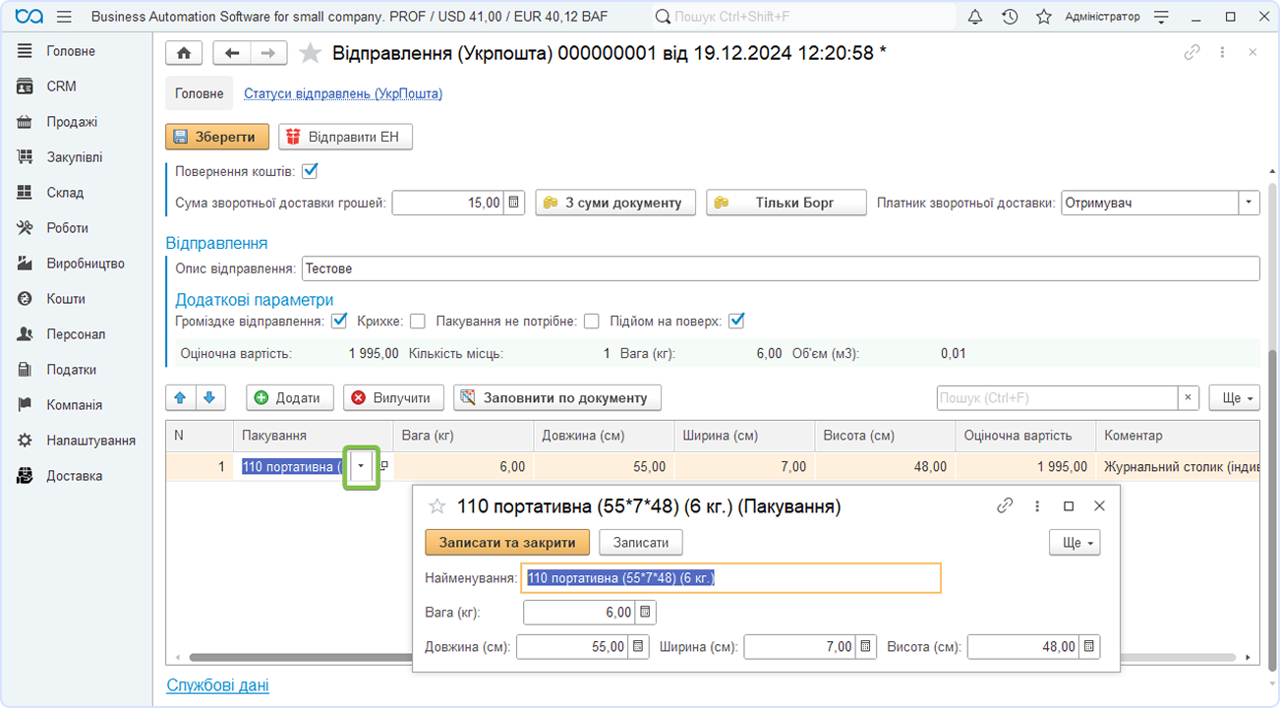Copy link in packaging popup
Viewport: 1280px width, 708px height.
(x=1005, y=506)
